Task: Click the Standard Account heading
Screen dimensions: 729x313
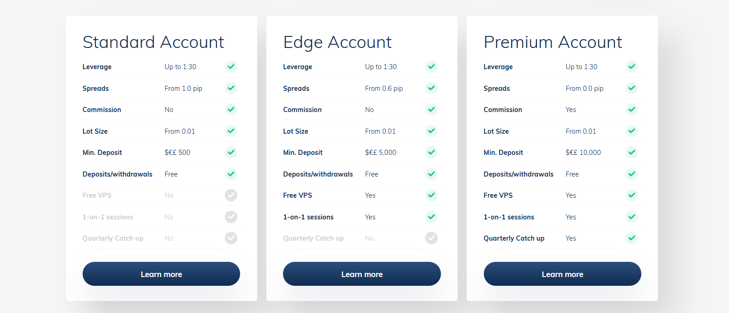Action: (x=153, y=42)
